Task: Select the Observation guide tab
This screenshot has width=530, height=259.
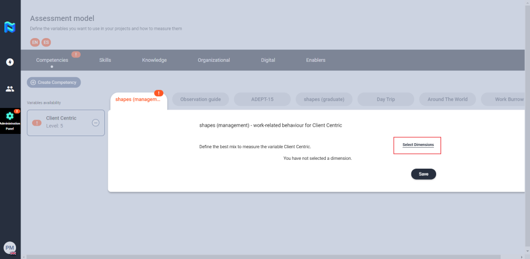Action: (200, 99)
